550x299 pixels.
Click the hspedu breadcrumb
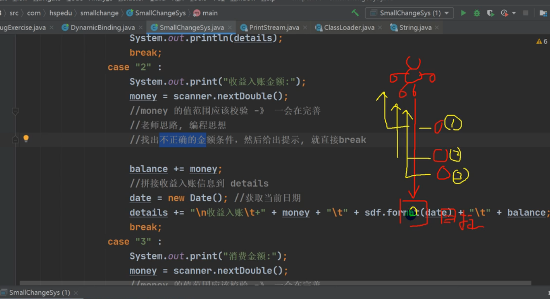tap(61, 13)
